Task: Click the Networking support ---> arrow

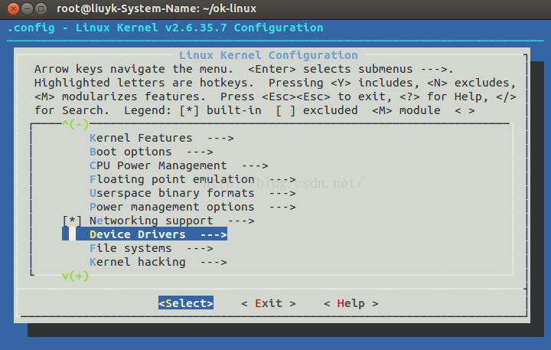Action: (241, 221)
